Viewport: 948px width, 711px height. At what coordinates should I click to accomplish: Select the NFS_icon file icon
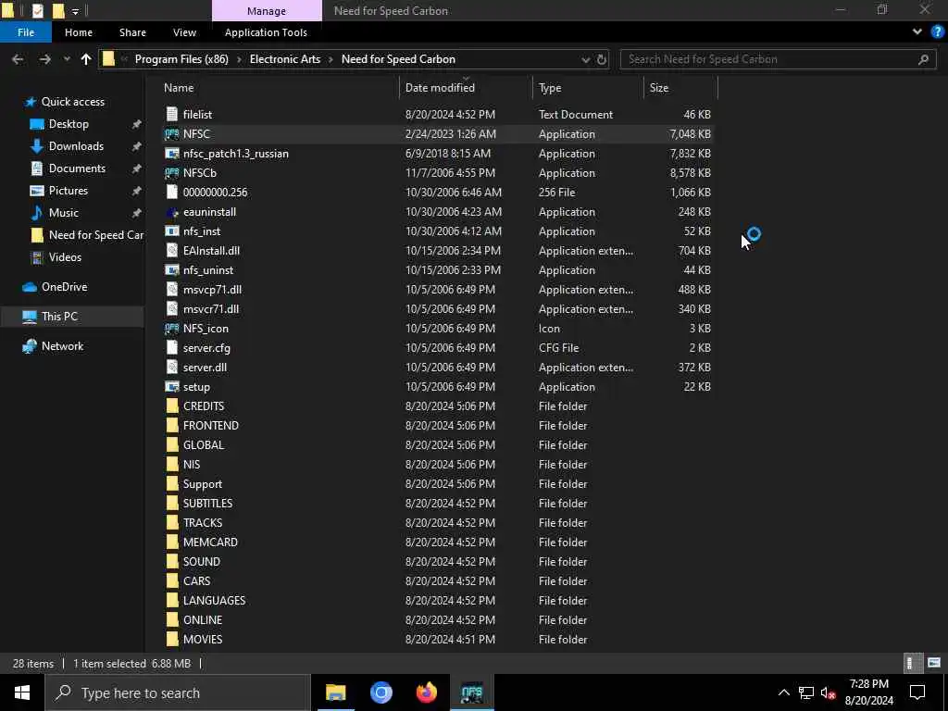point(171,329)
